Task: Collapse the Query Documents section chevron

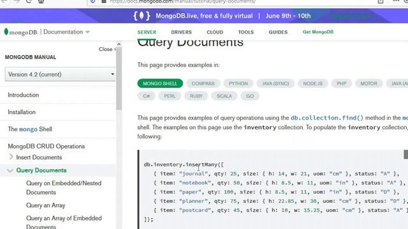Action: [10, 170]
